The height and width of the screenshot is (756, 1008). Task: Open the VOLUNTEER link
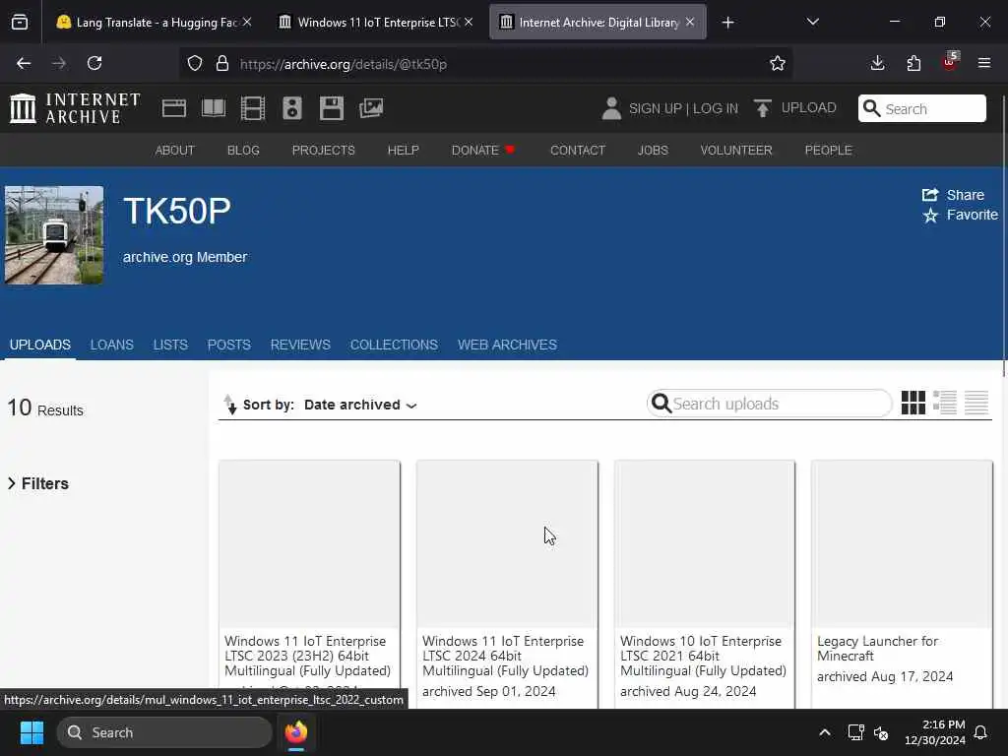(736, 150)
